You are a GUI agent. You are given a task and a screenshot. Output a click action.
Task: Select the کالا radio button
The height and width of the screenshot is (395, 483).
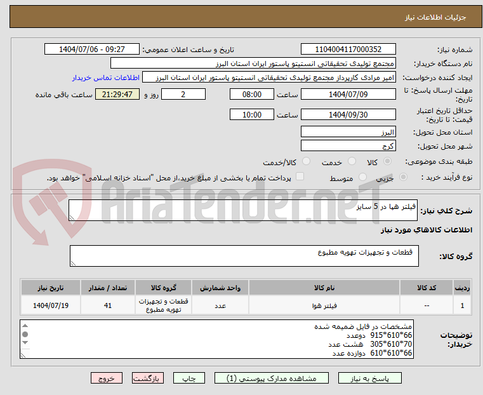388,161
